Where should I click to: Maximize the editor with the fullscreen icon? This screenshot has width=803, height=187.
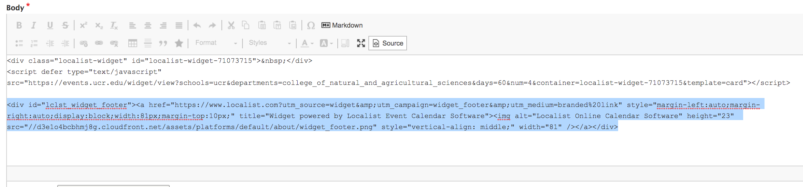361,43
